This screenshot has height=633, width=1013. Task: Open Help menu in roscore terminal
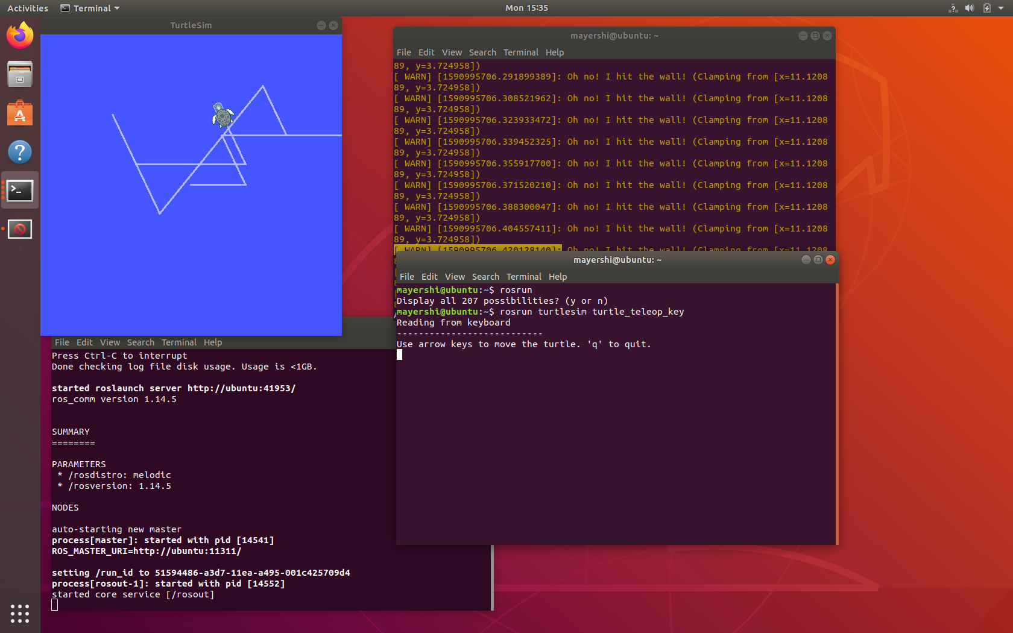pos(213,342)
